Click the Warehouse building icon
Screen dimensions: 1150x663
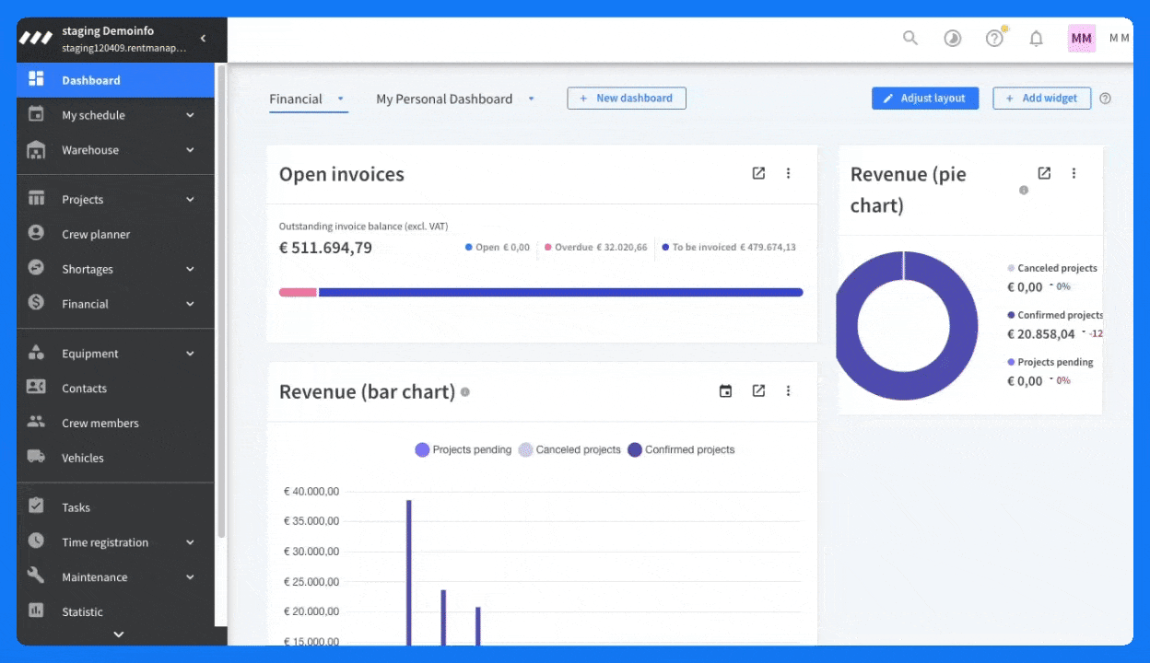pyautogui.click(x=36, y=149)
